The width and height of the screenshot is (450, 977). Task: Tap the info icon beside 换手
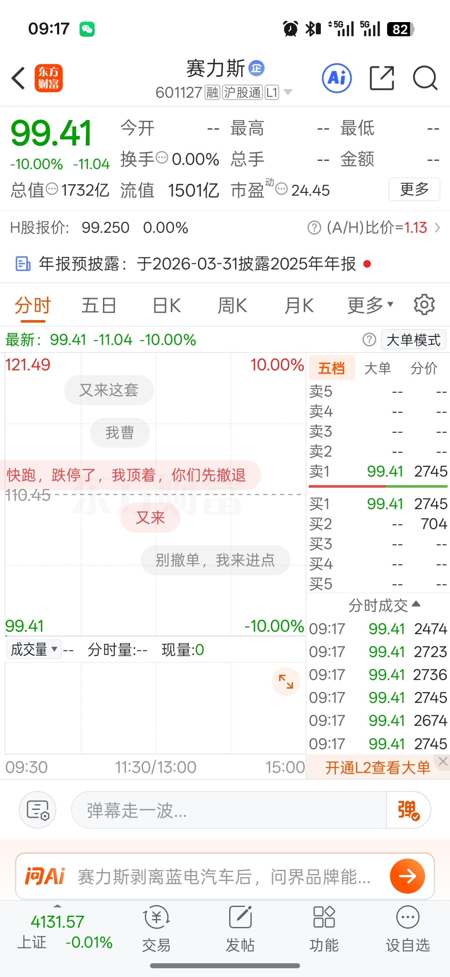(x=162, y=158)
